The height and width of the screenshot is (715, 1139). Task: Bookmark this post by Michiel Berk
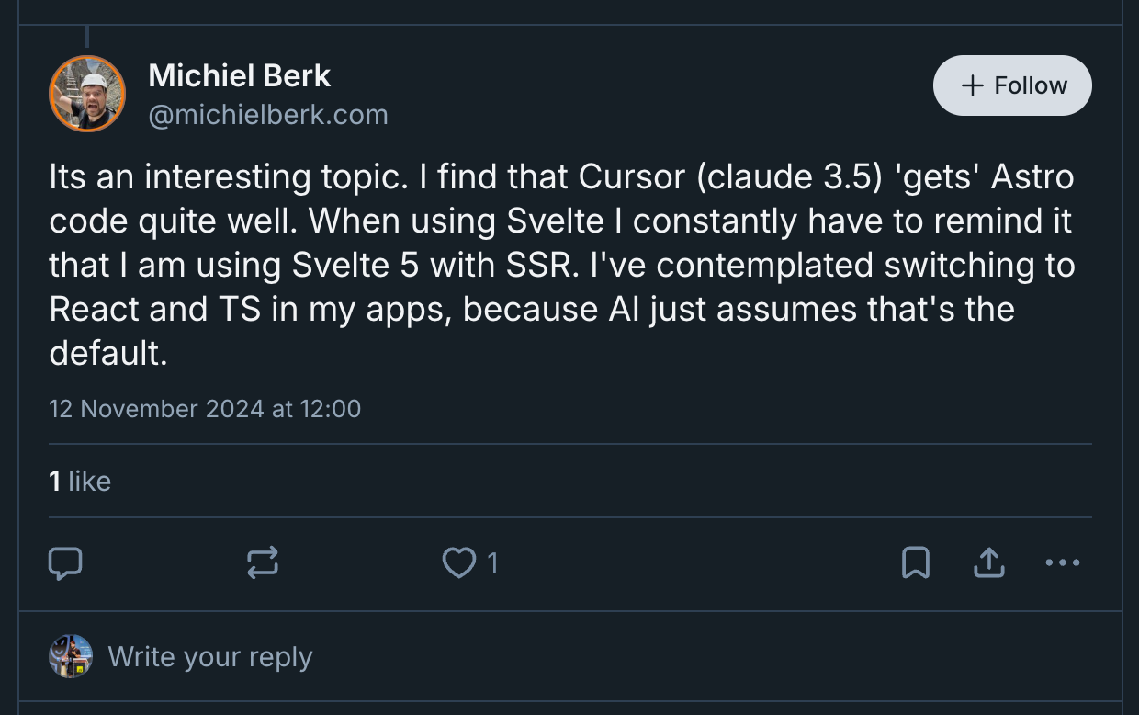tap(916, 562)
